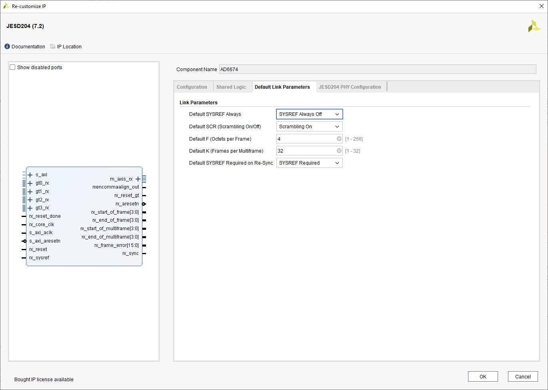The width and height of the screenshot is (548, 390).
Task: Expand the gt3_rx port plus icon
Action: tap(30, 208)
